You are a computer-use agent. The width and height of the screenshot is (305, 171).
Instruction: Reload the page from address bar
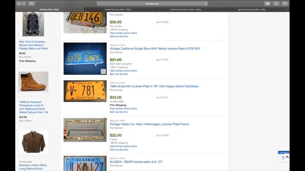(x=205, y=3)
